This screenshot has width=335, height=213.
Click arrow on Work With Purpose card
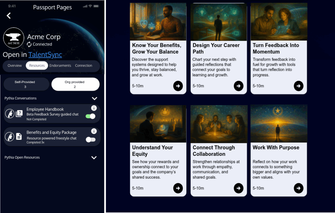pyautogui.click(x=298, y=188)
